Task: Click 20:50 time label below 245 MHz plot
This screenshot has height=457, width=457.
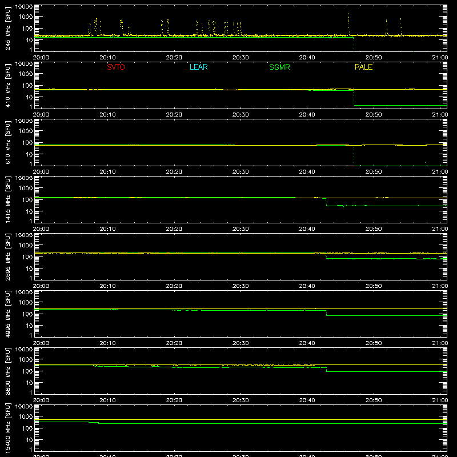Action: point(374,58)
